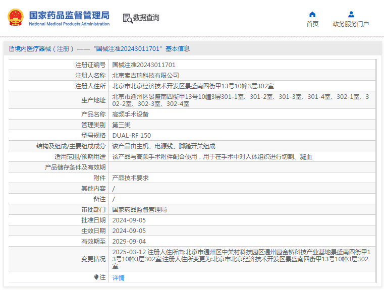Click the 审批部门 row label

coord(93,210)
